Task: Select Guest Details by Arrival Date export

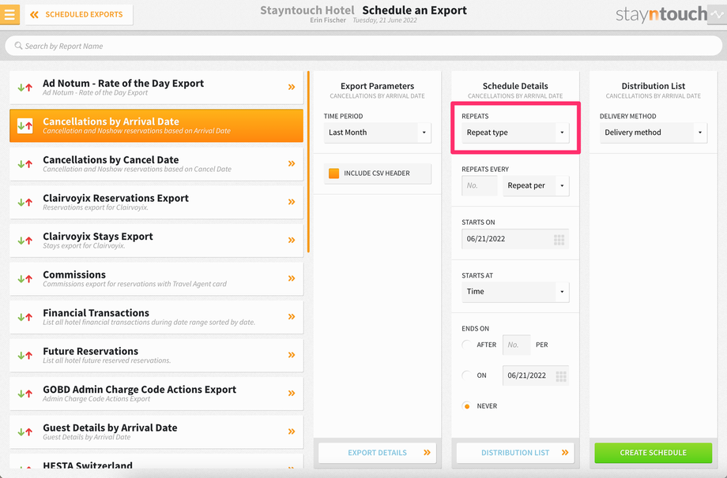Action: [x=156, y=432]
